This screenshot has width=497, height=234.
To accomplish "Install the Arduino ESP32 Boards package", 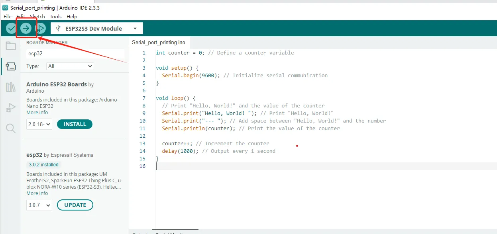I will pos(75,124).
